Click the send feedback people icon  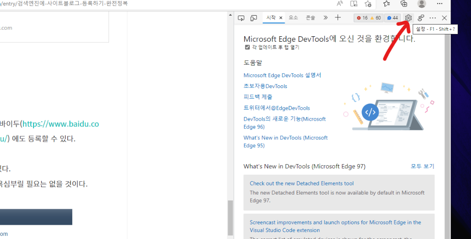tap(420, 18)
